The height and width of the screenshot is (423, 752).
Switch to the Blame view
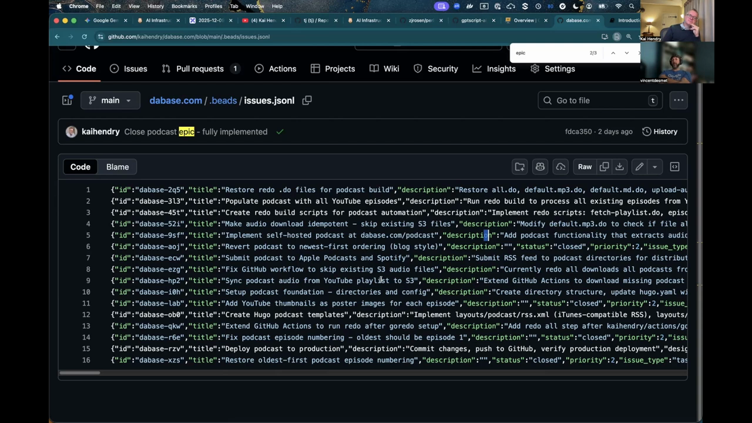[117, 167]
